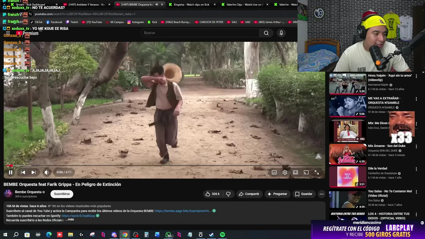Go to the previous video in playlist
This screenshot has height=239, width=425.
click(x=23, y=172)
